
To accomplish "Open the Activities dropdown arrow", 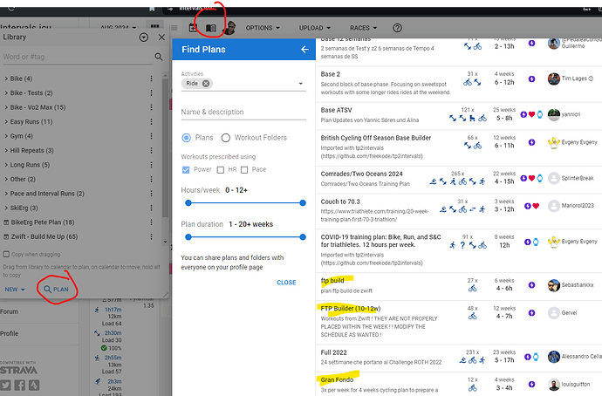I will pyautogui.click(x=301, y=83).
